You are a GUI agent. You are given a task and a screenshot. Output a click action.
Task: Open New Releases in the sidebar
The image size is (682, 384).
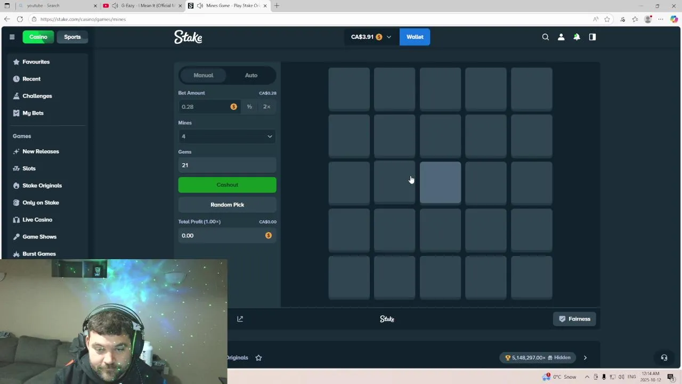pos(40,151)
